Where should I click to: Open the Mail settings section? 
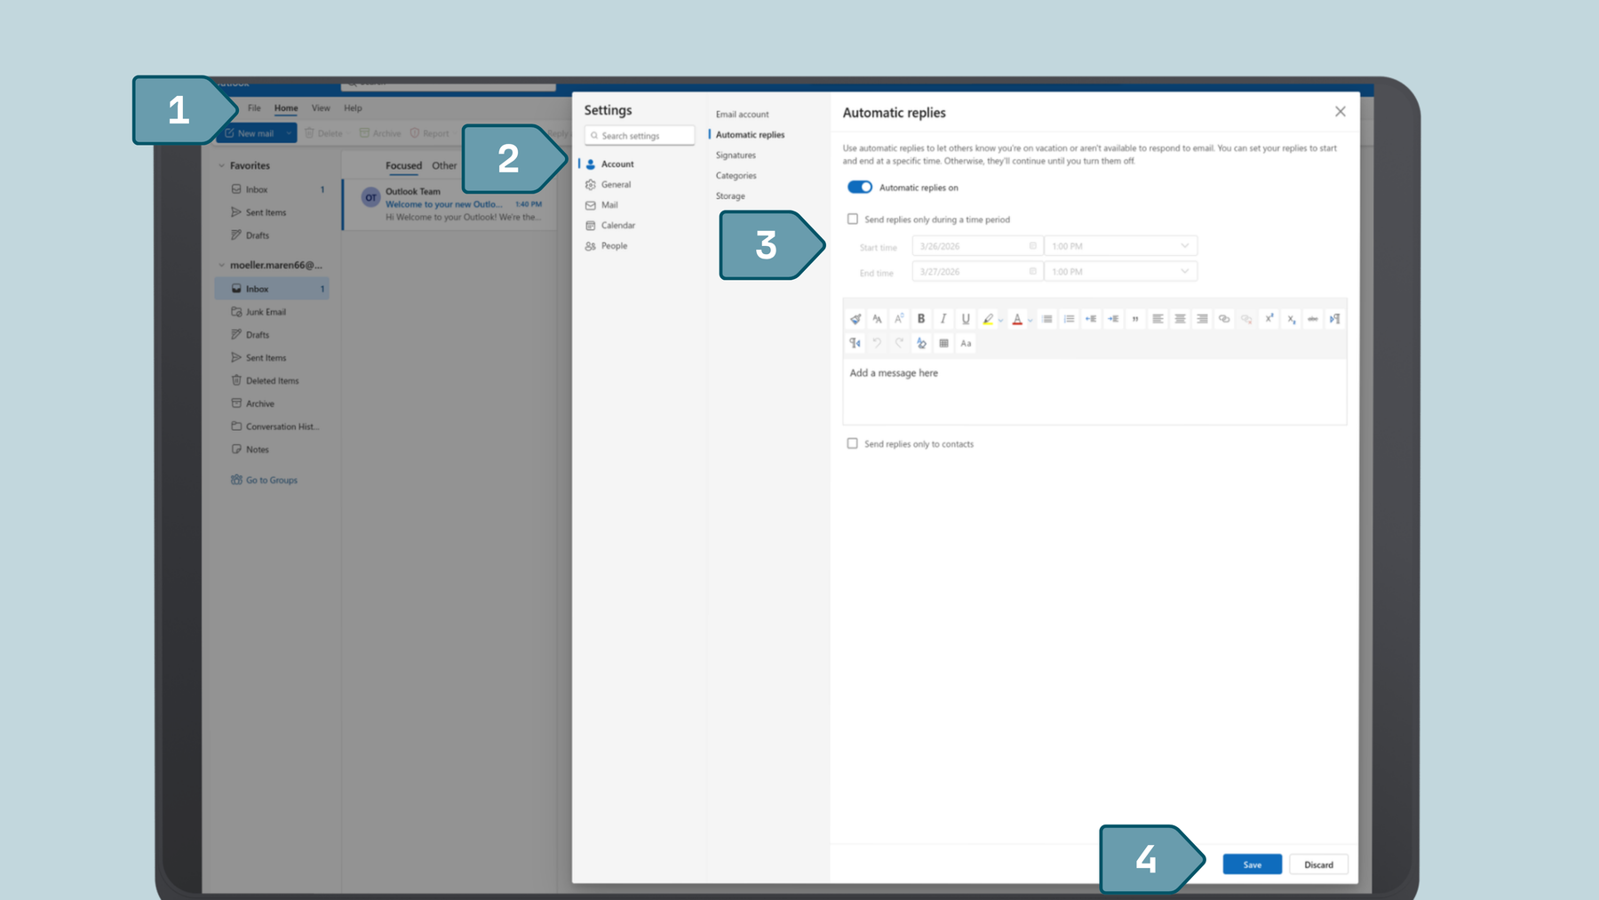pos(609,204)
